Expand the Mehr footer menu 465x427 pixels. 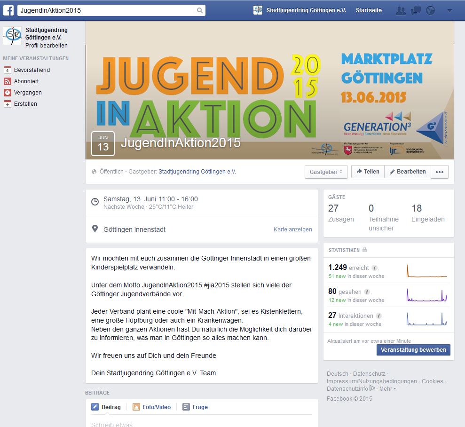[387, 389]
